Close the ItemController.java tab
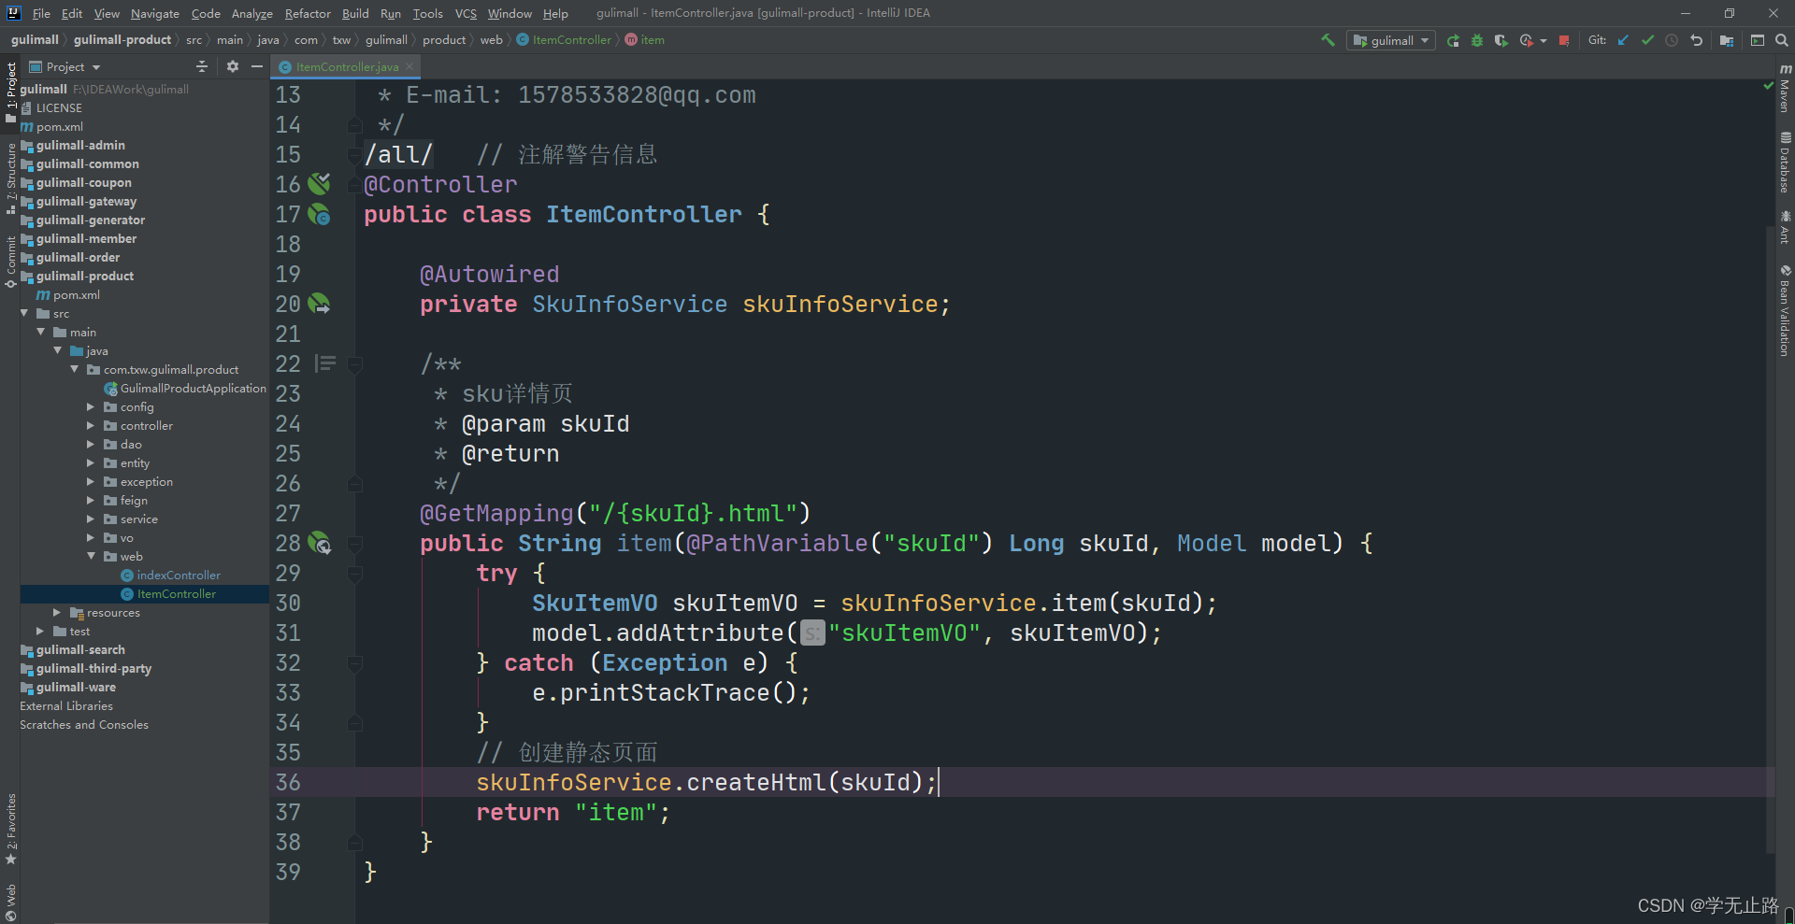Viewport: 1795px width, 924px height. (409, 66)
